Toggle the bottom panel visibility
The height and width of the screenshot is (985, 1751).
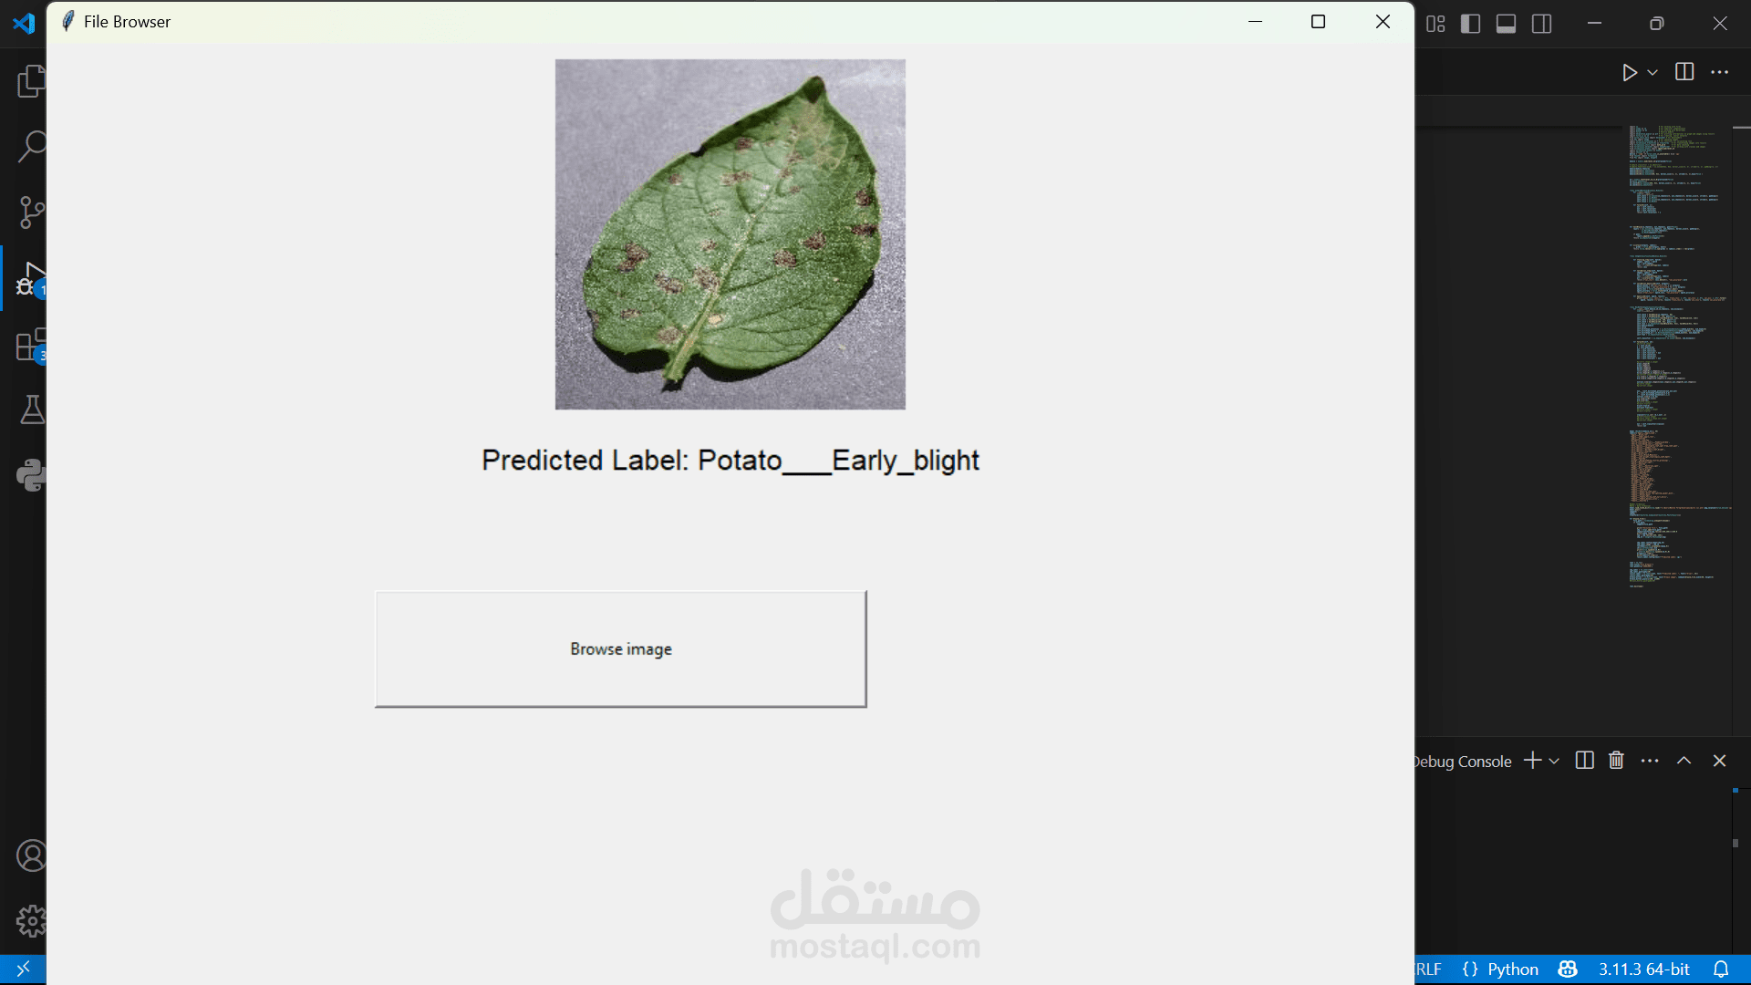pyautogui.click(x=1506, y=24)
